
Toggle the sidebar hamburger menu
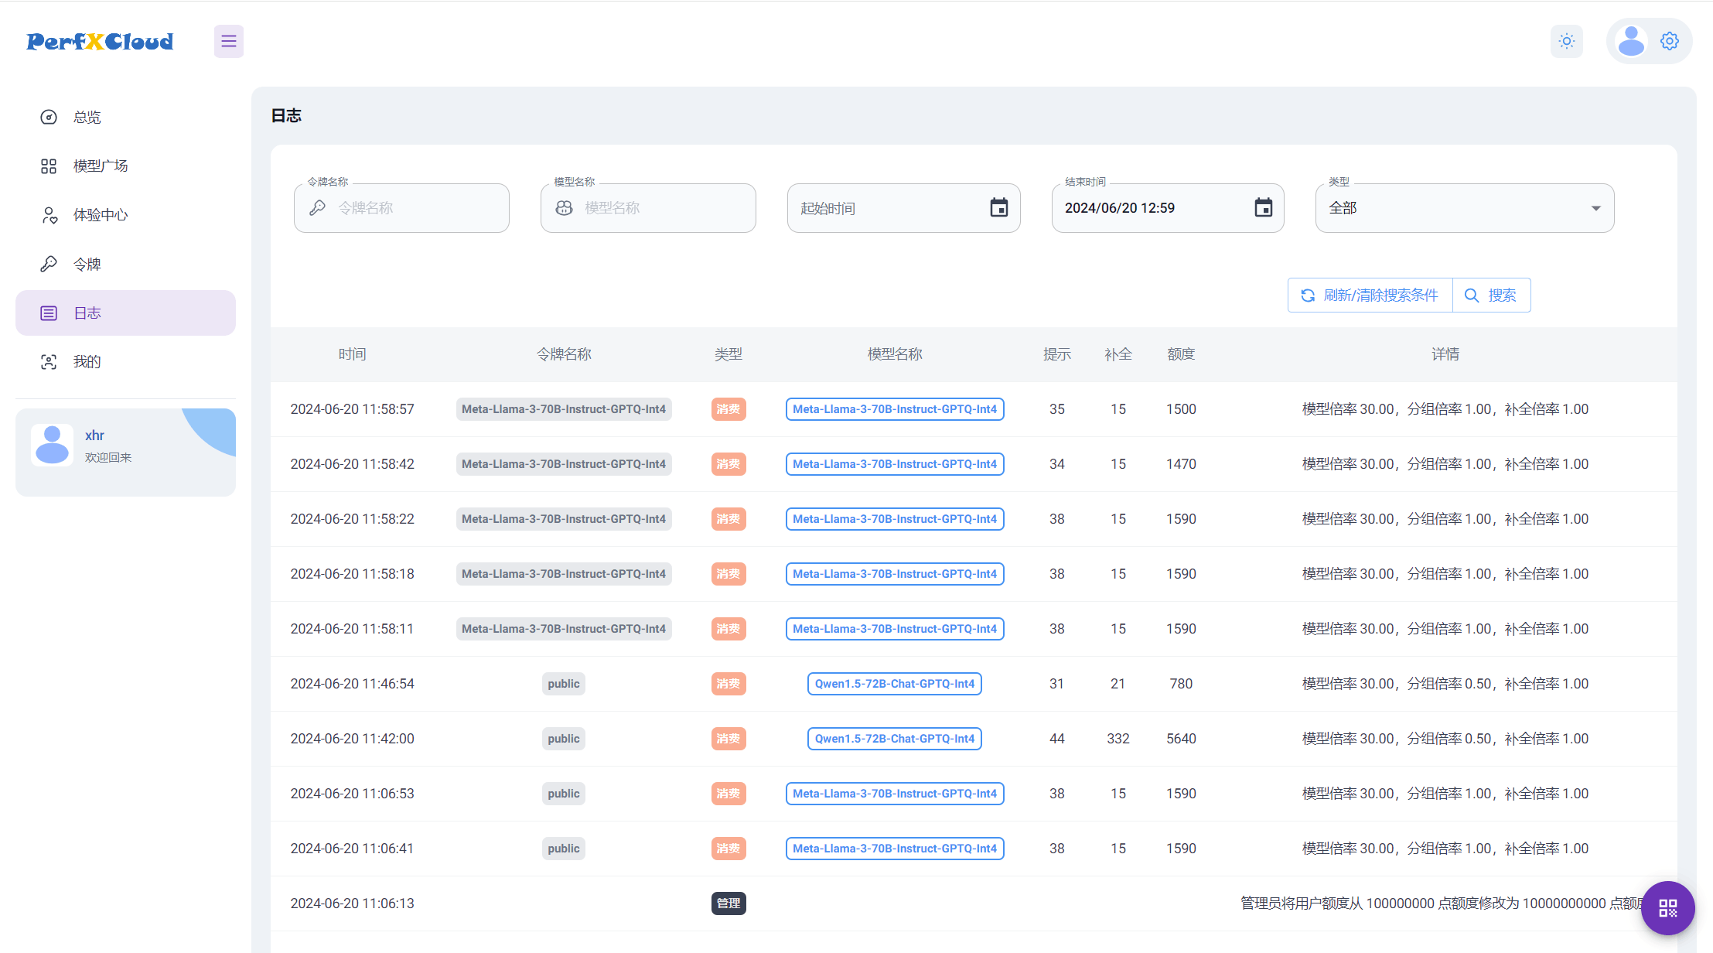tap(229, 41)
